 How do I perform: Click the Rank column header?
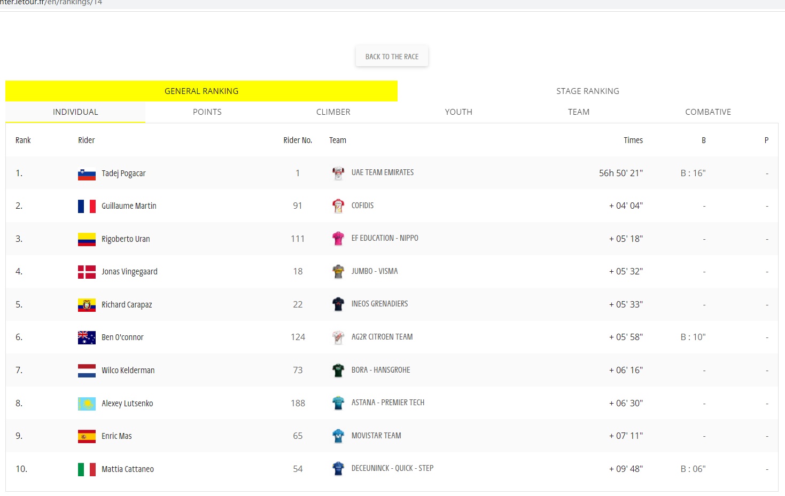tap(23, 140)
